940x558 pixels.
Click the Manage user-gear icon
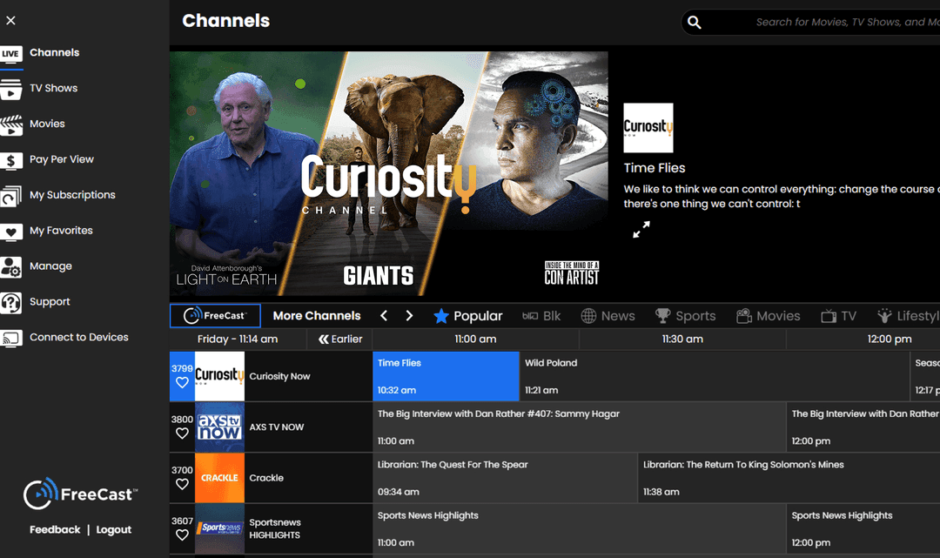[10, 266]
